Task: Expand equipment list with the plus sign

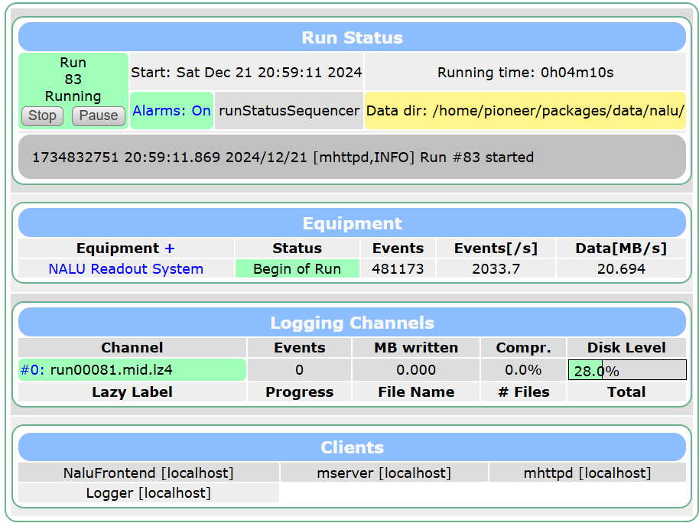Action: (170, 249)
